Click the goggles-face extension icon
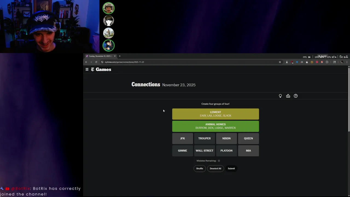Viewport: 350px width, 197px height. pos(302,62)
